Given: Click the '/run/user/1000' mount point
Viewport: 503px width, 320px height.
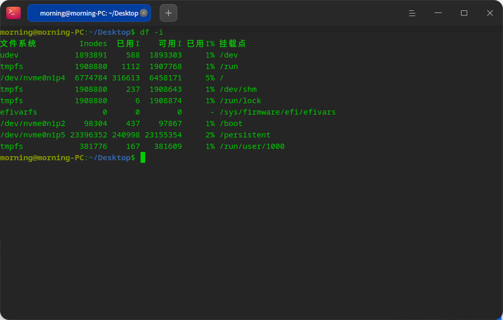Looking at the screenshot, I should pyautogui.click(x=252, y=146).
